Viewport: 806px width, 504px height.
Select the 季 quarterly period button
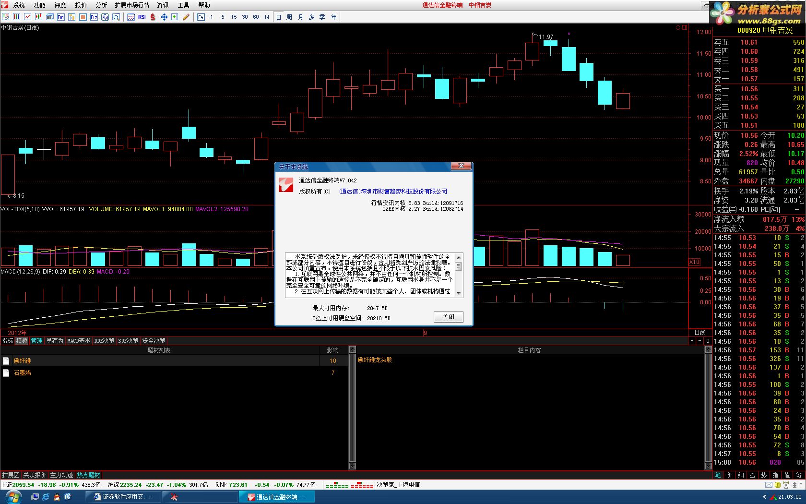[322, 17]
